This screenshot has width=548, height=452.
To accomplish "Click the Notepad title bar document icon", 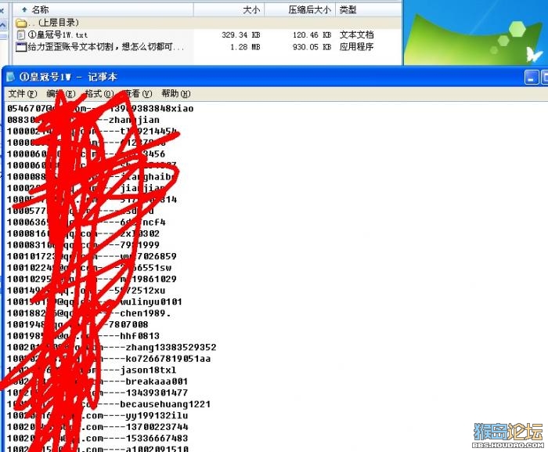I will click(10, 77).
